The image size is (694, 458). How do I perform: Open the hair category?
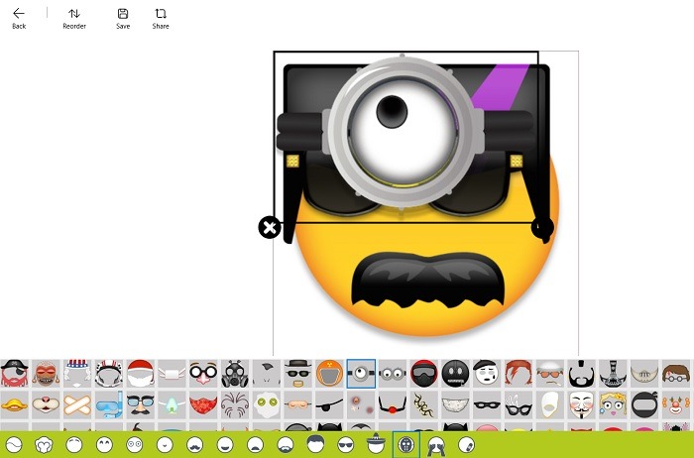(315, 444)
